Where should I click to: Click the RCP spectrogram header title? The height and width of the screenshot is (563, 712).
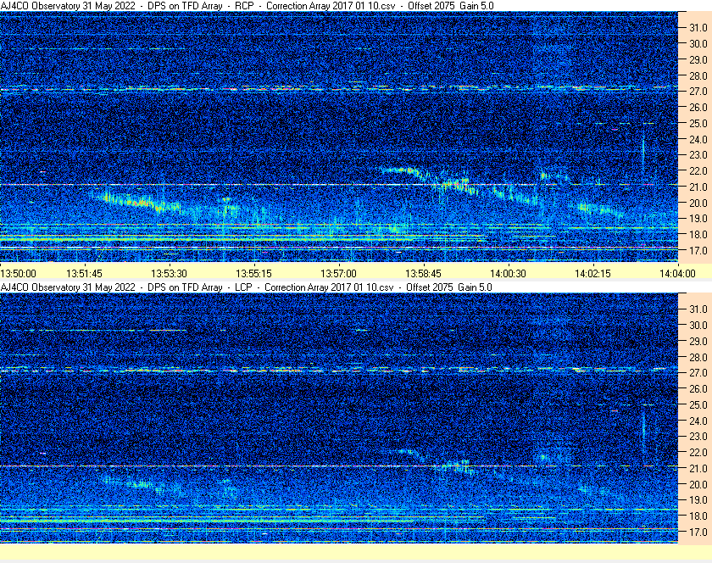coord(247,6)
